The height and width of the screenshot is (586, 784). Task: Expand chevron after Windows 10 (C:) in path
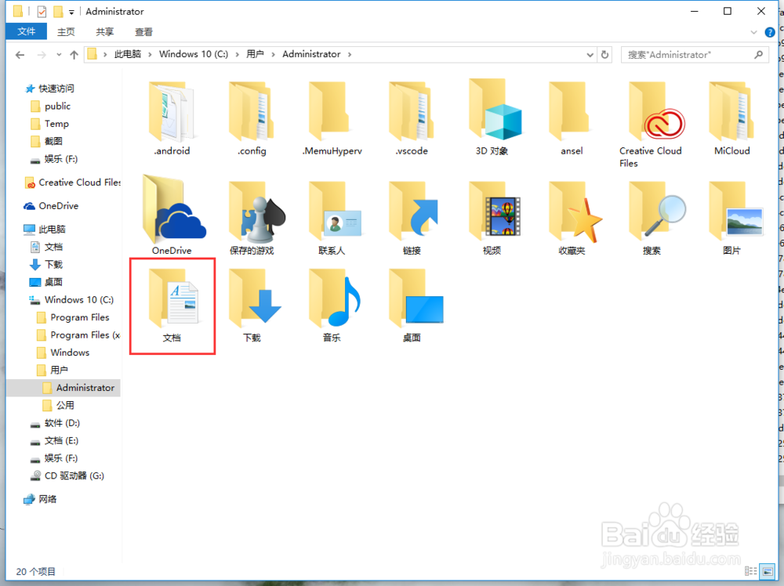point(237,55)
